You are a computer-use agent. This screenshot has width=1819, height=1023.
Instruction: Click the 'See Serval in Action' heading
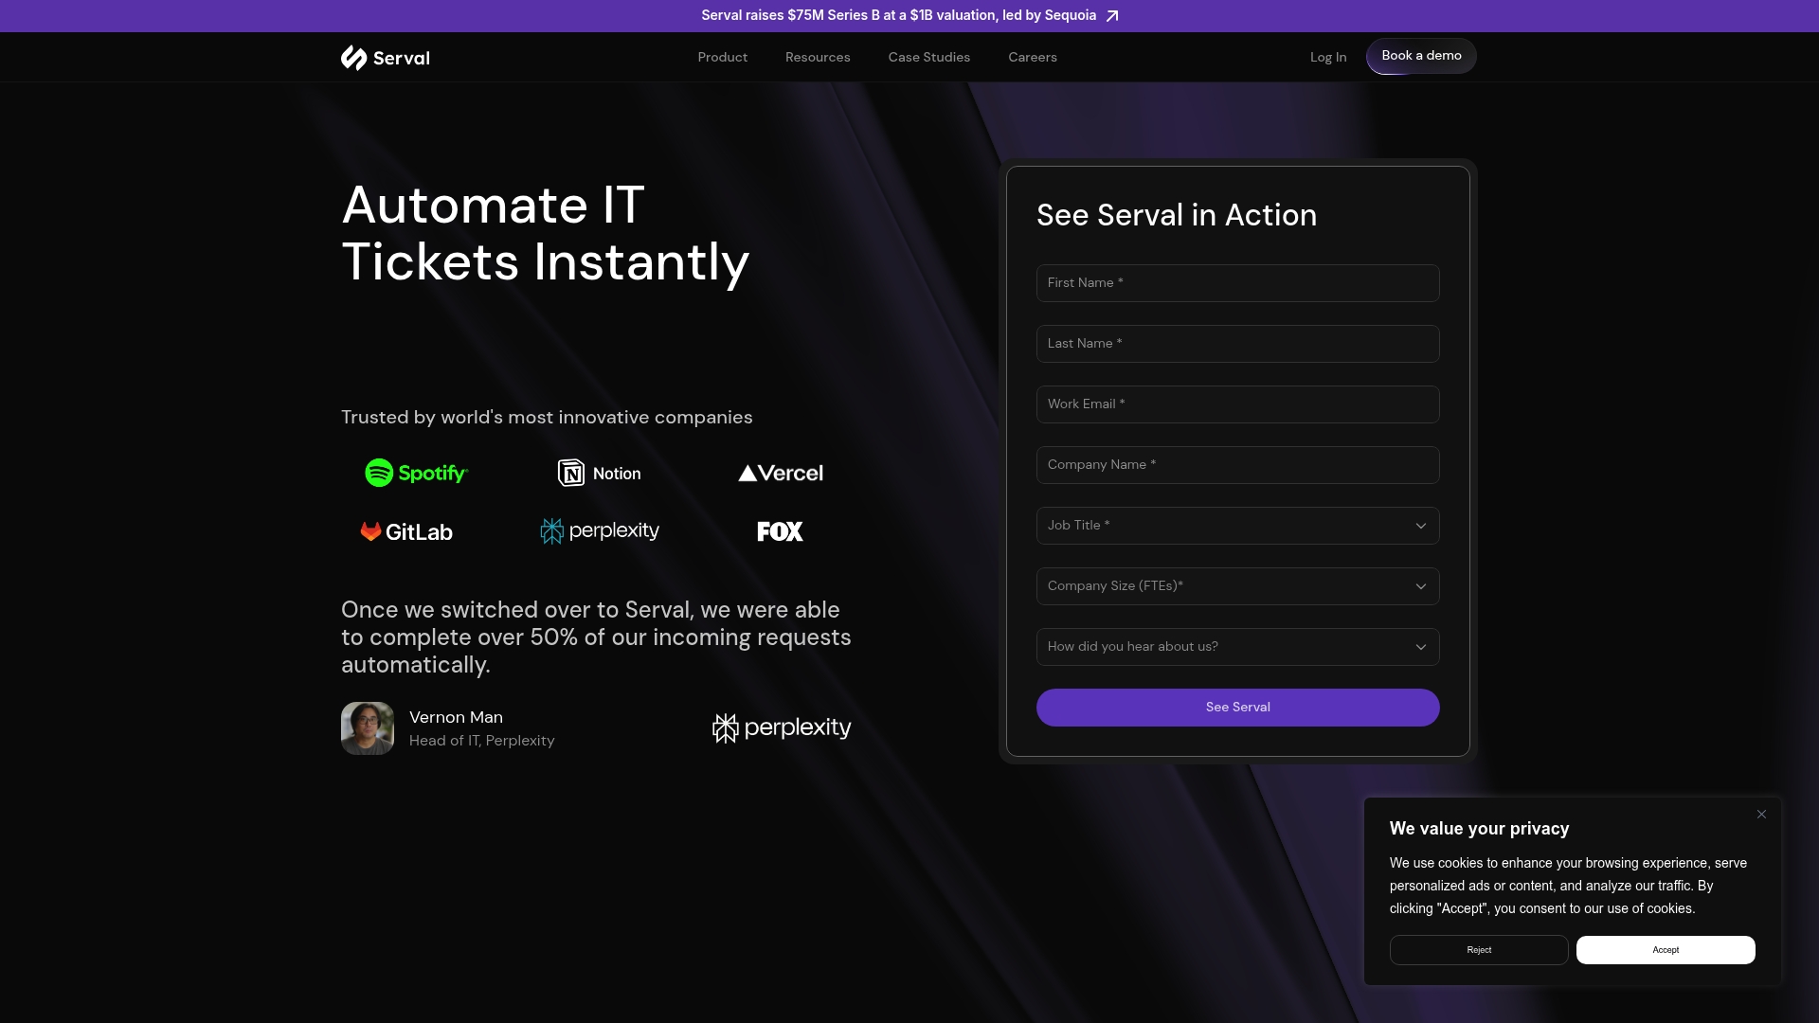click(x=1176, y=215)
